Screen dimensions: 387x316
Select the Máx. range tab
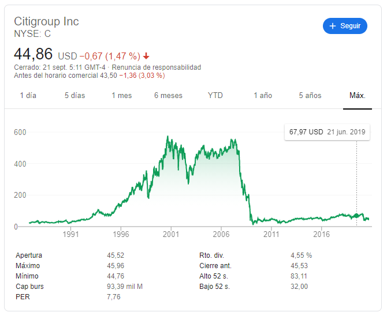pyautogui.click(x=358, y=96)
